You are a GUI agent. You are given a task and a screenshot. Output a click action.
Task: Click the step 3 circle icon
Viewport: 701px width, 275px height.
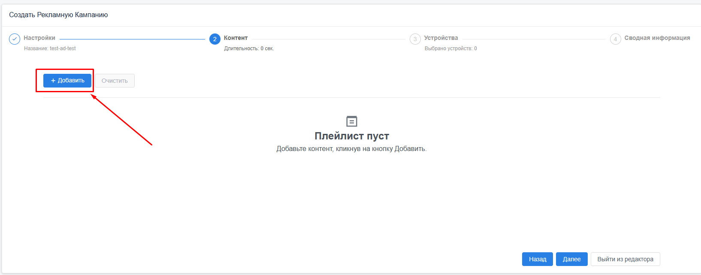(x=415, y=39)
